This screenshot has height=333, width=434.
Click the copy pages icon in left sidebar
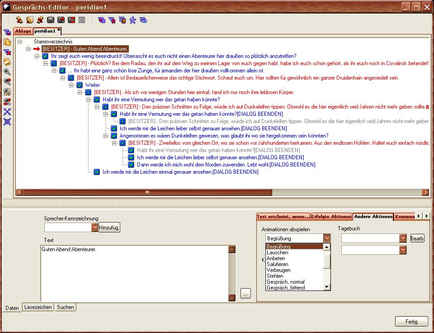point(7,42)
